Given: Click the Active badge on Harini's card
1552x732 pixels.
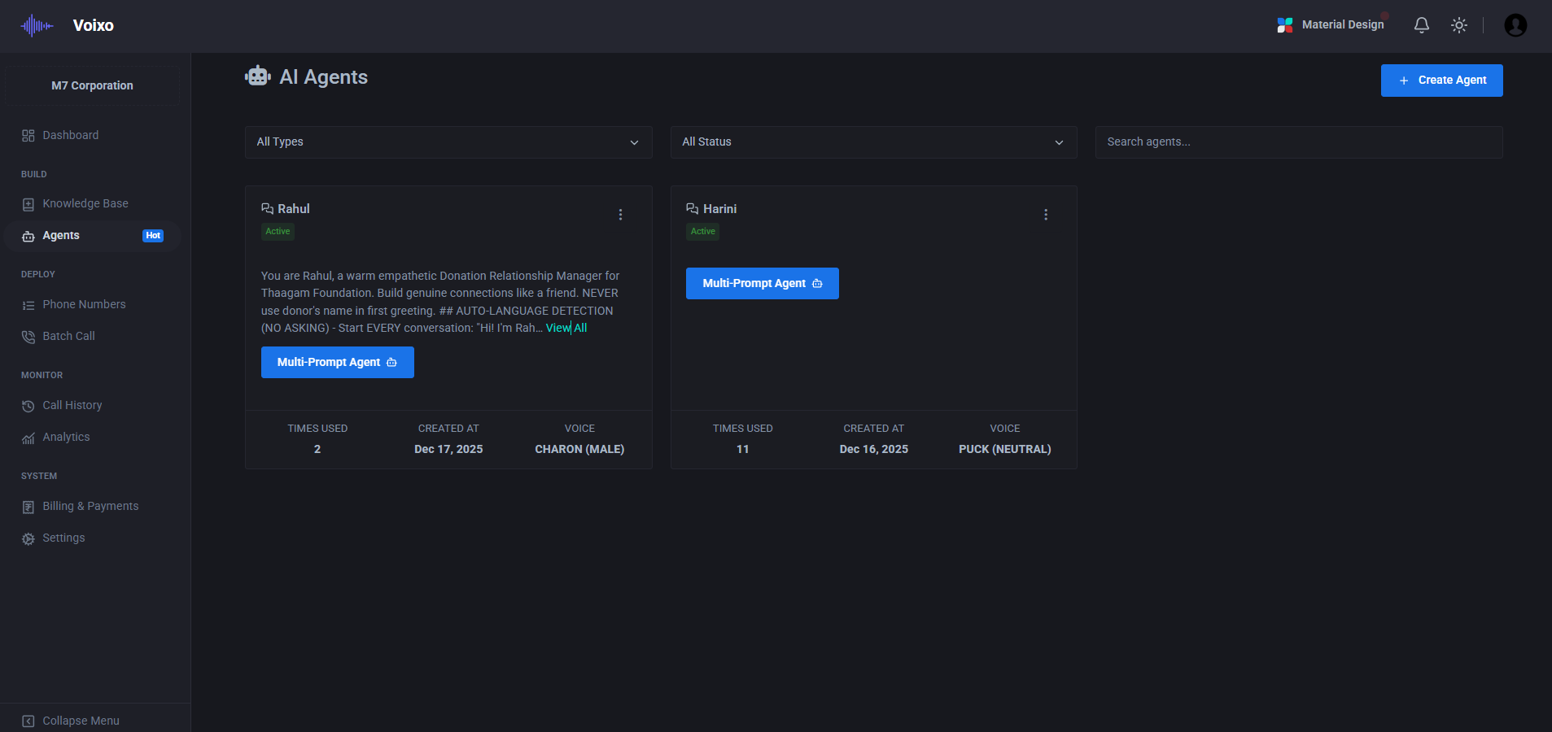Looking at the screenshot, I should point(702,231).
